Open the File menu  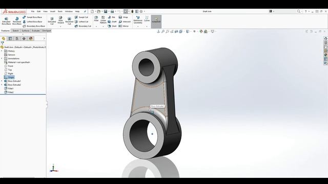click(33, 11)
